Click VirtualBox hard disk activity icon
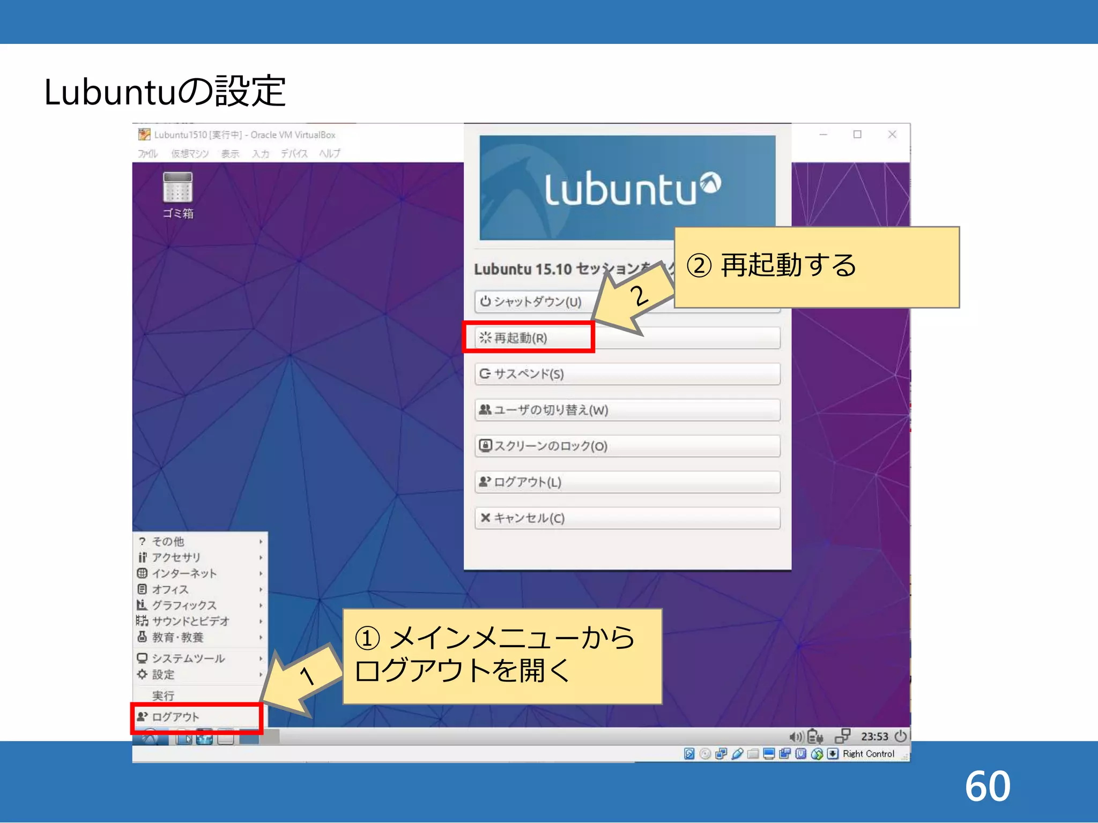The height and width of the screenshot is (823, 1098). 689,754
